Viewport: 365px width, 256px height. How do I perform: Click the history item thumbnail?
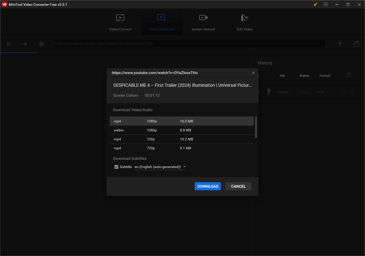[x=269, y=92]
